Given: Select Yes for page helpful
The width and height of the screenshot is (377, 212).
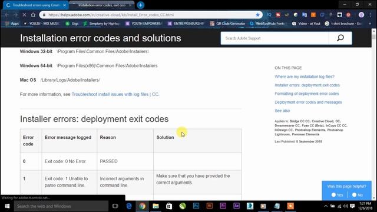Looking at the screenshot, I should [x=334, y=195].
